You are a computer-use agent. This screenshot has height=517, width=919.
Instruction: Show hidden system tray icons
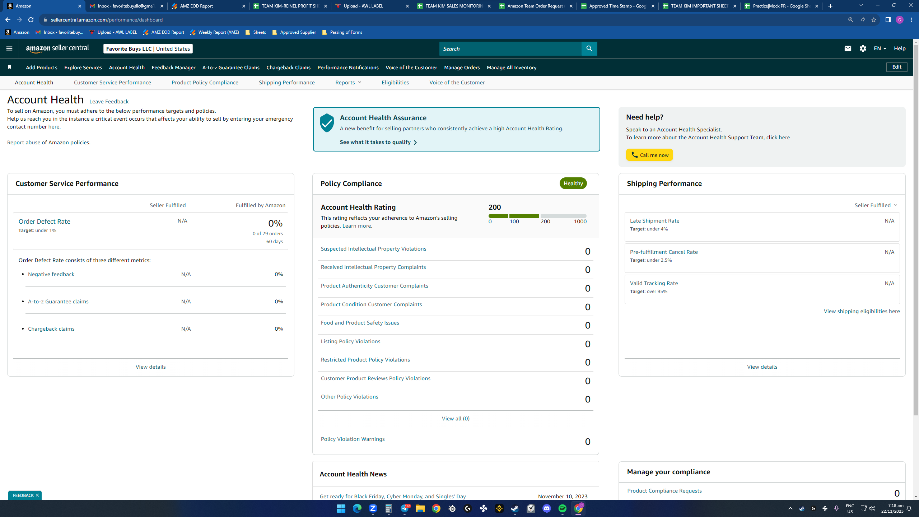(790, 508)
